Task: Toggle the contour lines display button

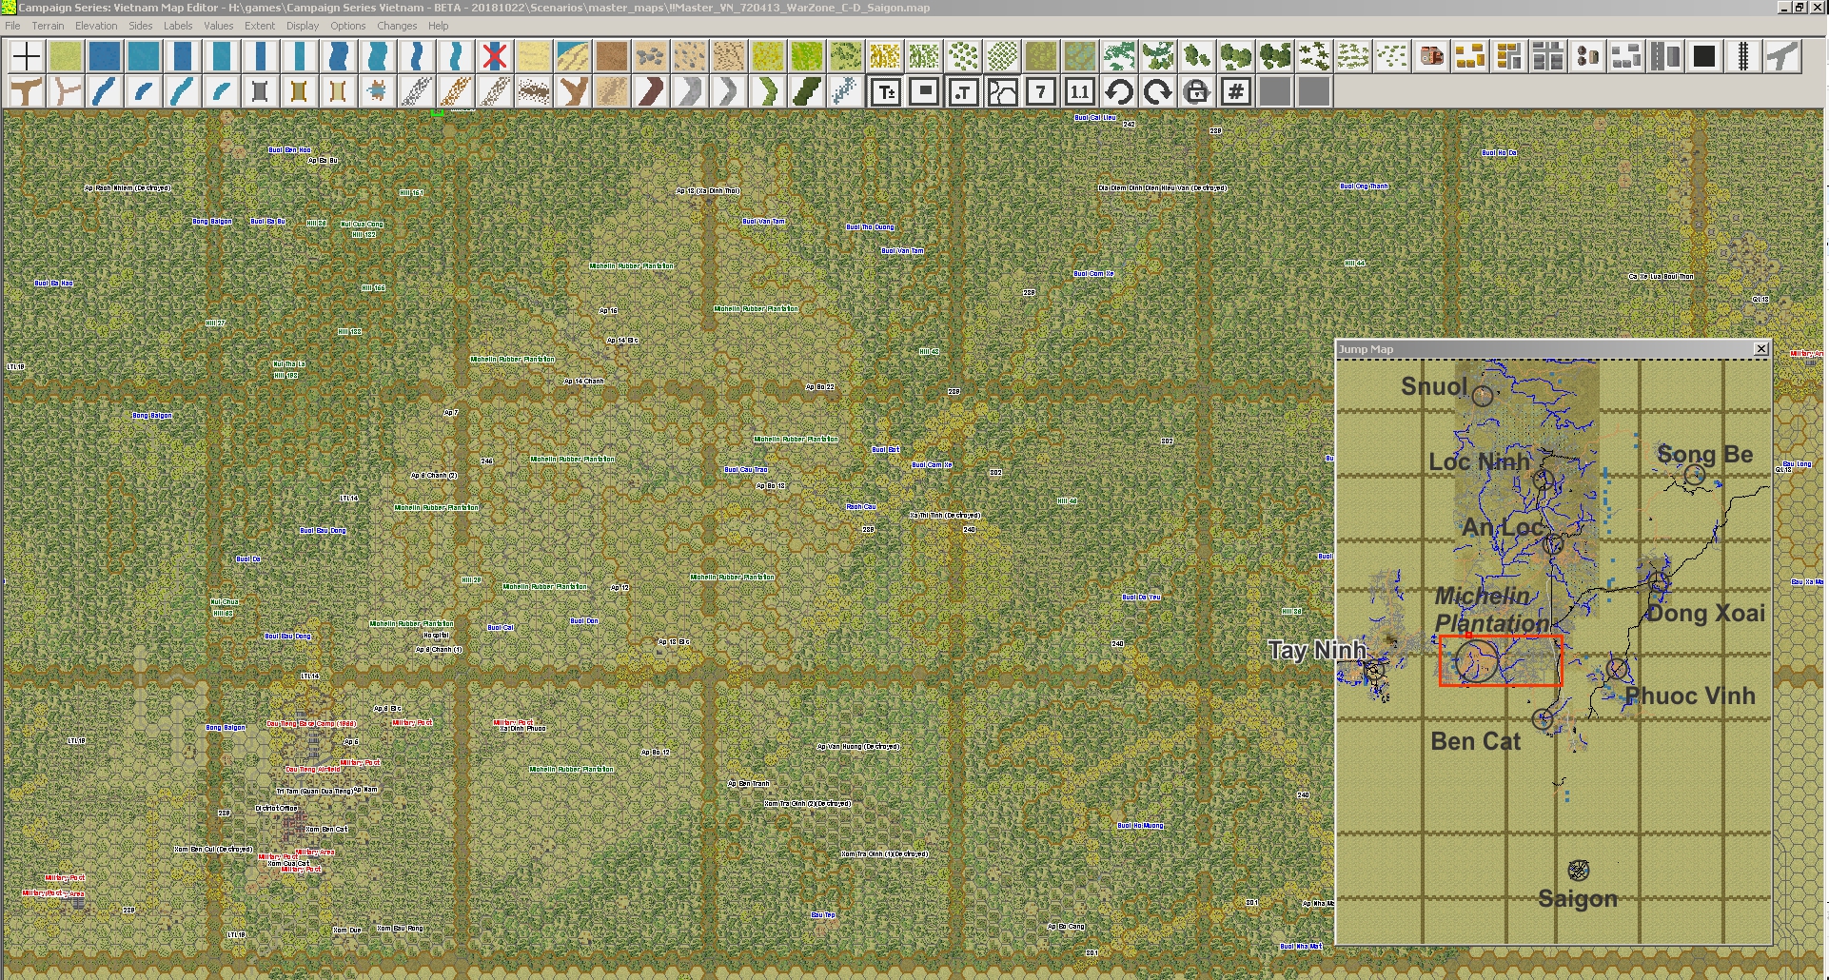Action: pos(1002,92)
